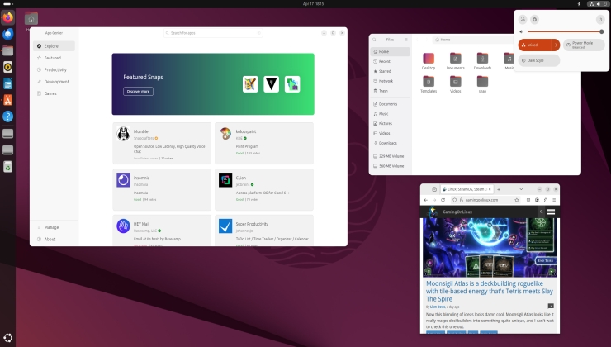Expand the Wired network submenu arrow
This screenshot has height=347, width=611.
click(x=556, y=45)
